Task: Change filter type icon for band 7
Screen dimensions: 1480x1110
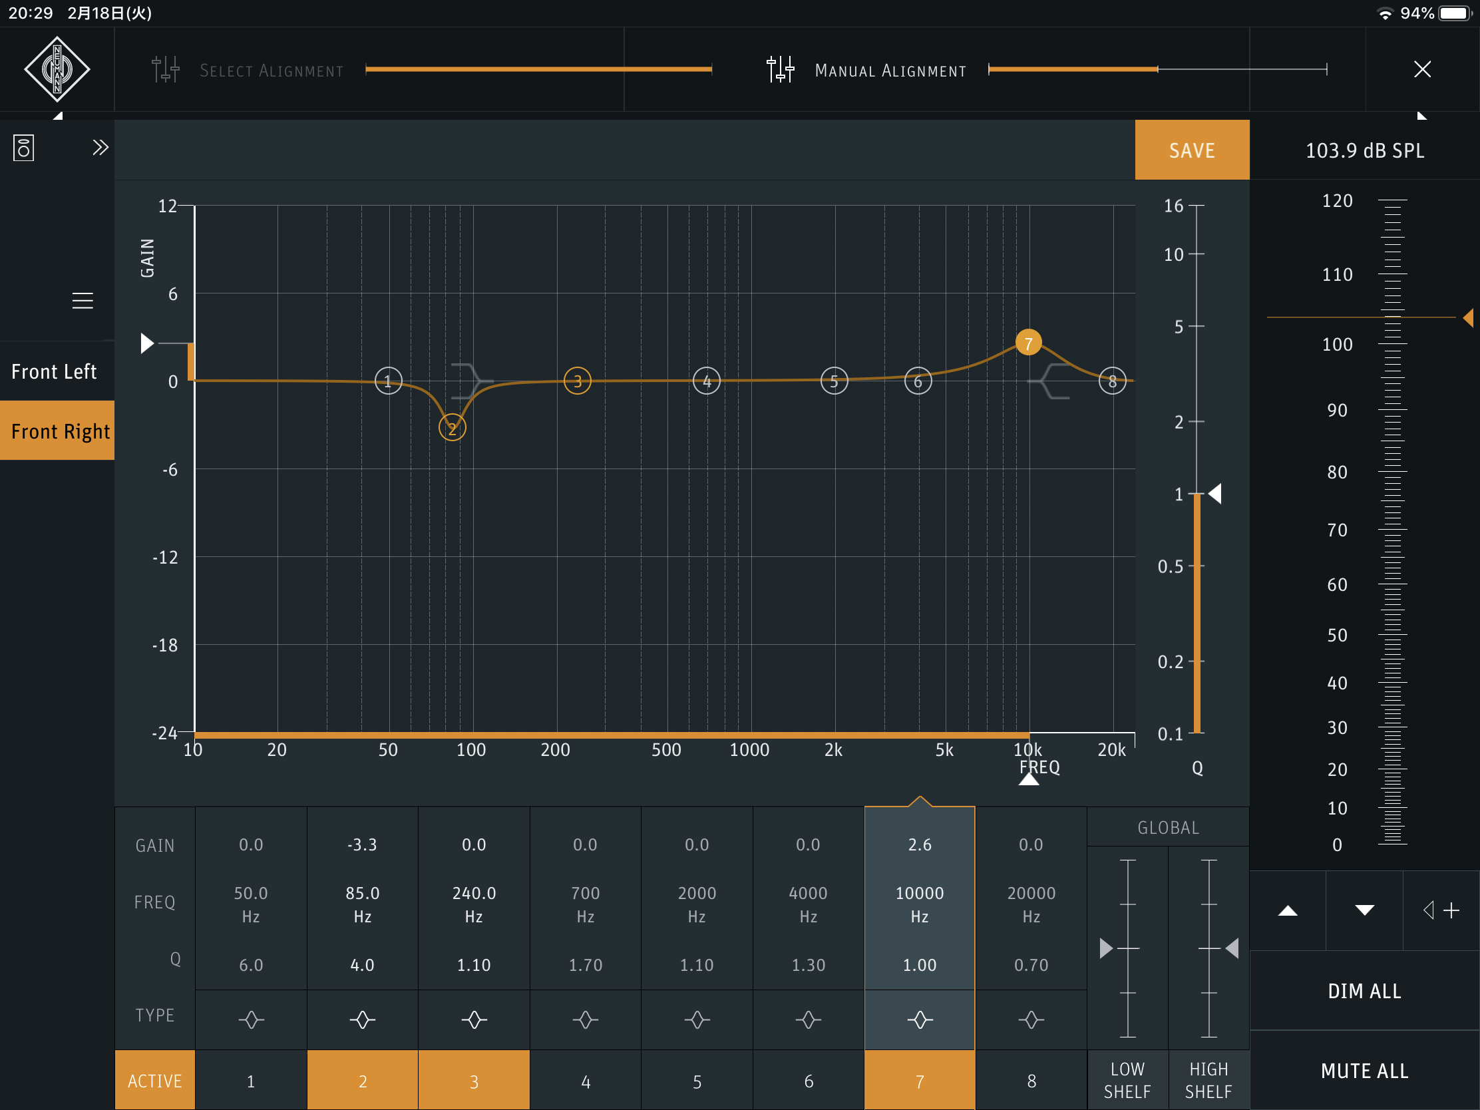Action: click(920, 1019)
